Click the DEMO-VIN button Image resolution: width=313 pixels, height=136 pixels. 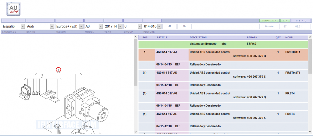pyautogui.click(x=269, y=21)
